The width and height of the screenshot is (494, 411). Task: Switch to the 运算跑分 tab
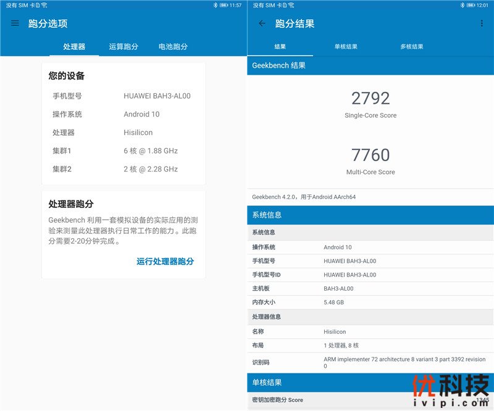[x=122, y=46]
